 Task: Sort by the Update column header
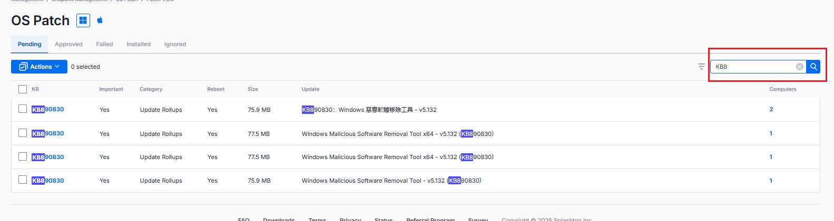point(310,89)
